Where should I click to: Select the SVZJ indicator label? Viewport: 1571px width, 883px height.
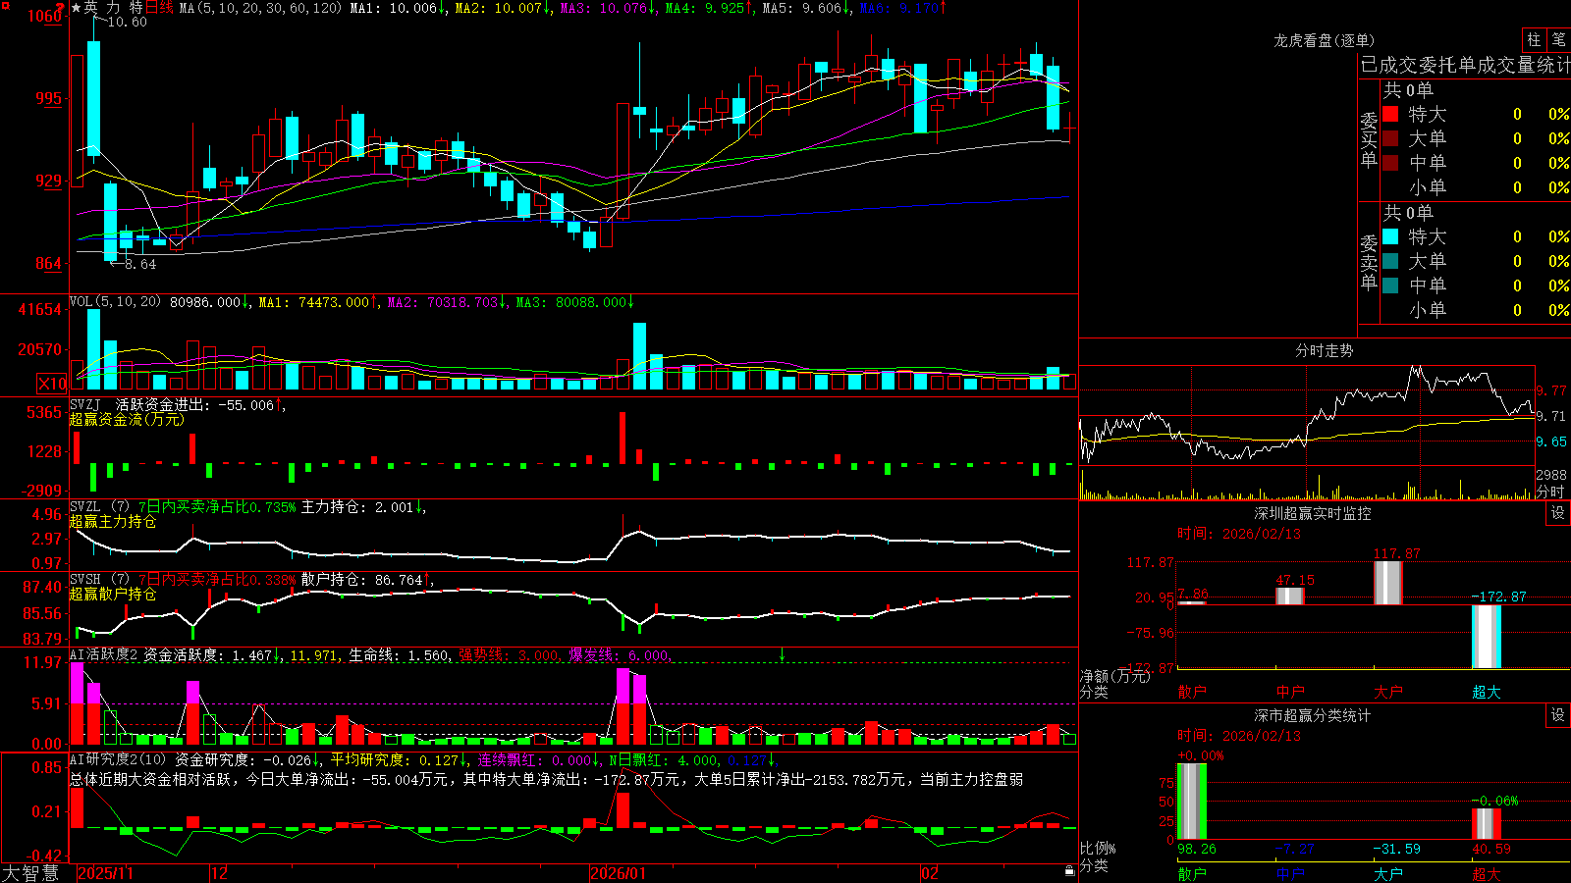tap(85, 404)
